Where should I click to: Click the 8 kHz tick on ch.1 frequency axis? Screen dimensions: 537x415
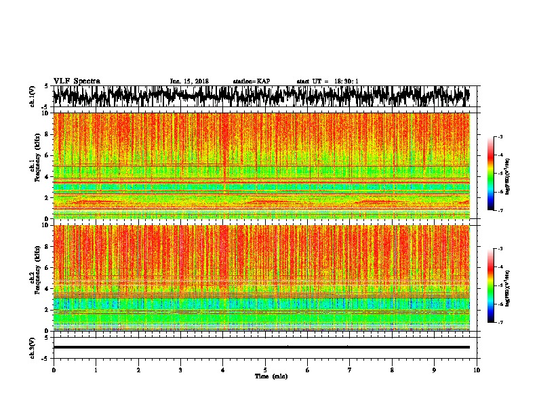coord(48,134)
